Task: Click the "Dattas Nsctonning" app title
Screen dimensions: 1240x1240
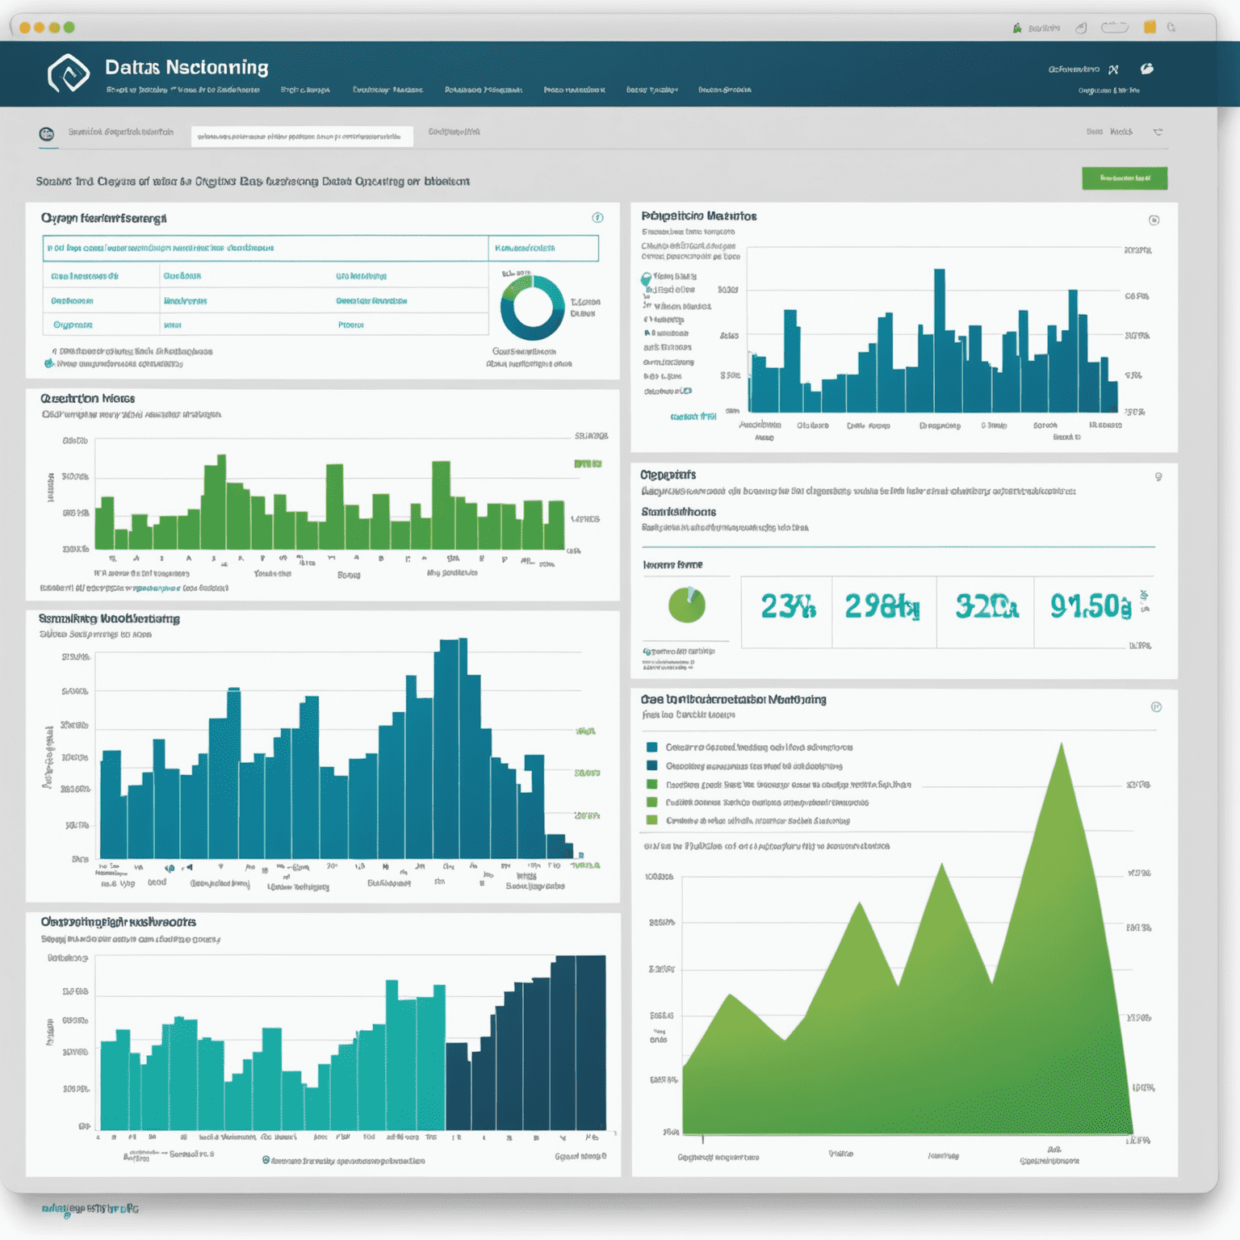Action: (186, 67)
